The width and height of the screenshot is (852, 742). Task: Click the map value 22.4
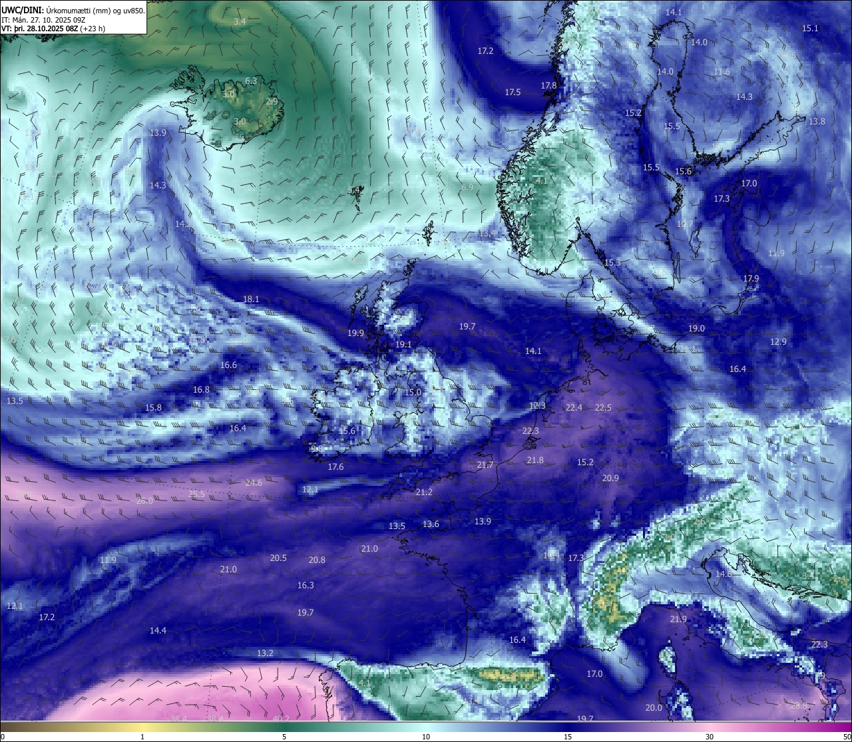point(574,407)
